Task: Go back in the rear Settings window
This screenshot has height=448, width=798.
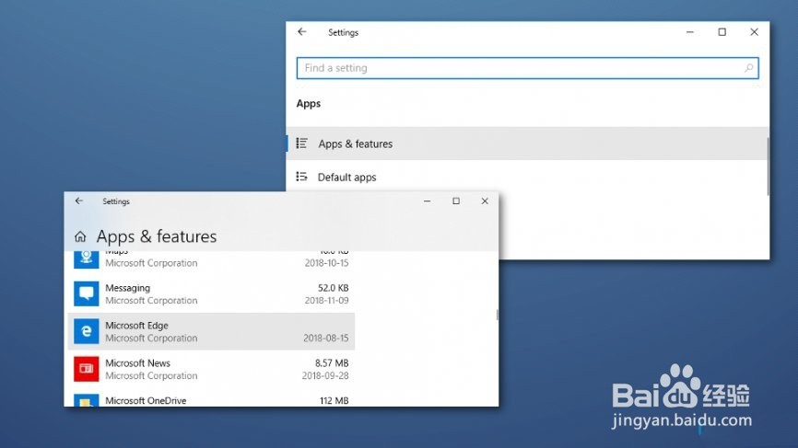Action: [x=302, y=32]
